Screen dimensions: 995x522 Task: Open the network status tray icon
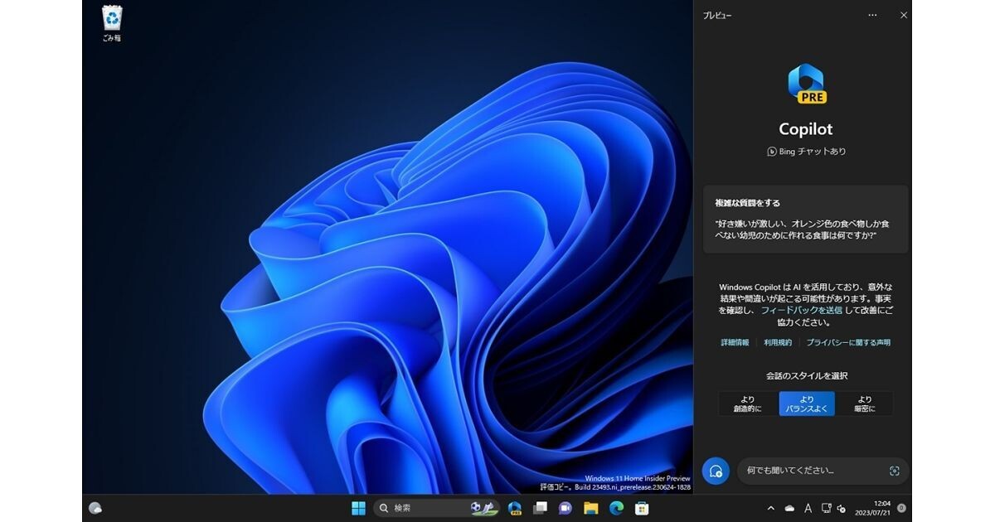point(826,508)
